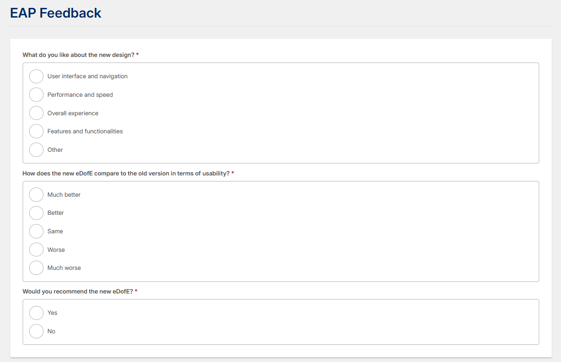The width and height of the screenshot is (561, 362).
Task: Pick the 'Overall experience' radio button
Action: 36,113
